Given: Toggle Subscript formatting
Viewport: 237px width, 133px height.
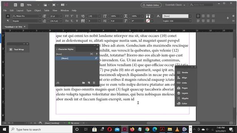Looking at the screenshot, I should tap(72, 21).
